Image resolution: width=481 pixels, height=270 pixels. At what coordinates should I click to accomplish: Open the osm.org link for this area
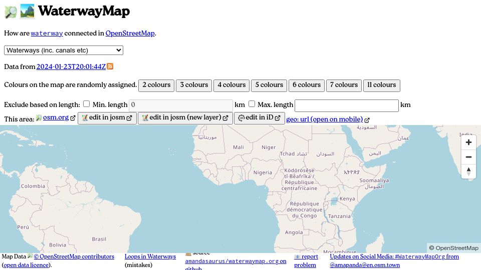point(56,117)
